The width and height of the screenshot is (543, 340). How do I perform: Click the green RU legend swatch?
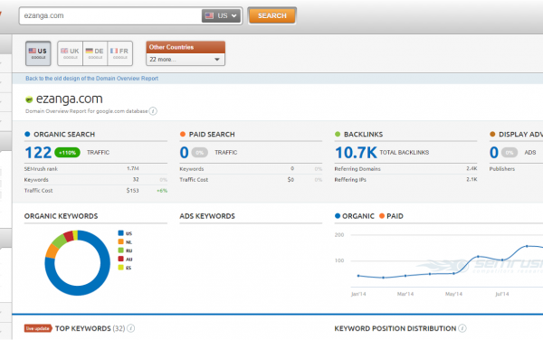(121, 250)
